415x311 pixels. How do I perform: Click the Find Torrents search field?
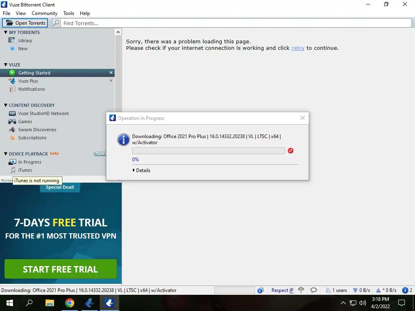(x=236, y=23)
